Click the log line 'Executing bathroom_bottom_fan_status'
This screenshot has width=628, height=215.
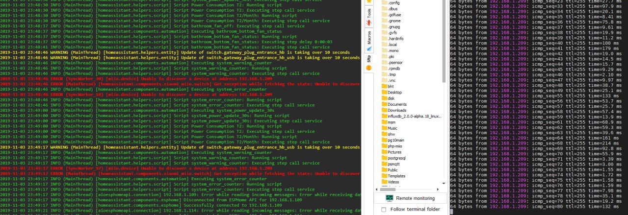141,31
